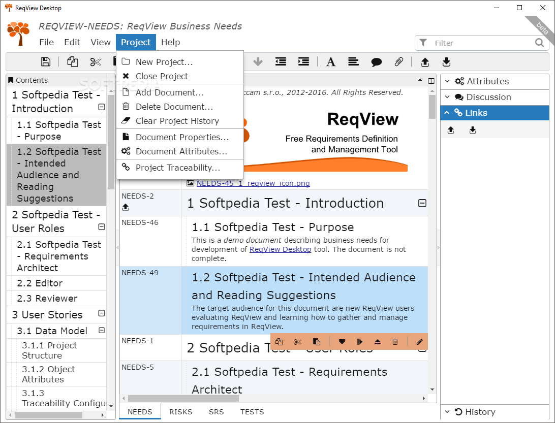Expand the Attributes panel

(x=495, y=81)
